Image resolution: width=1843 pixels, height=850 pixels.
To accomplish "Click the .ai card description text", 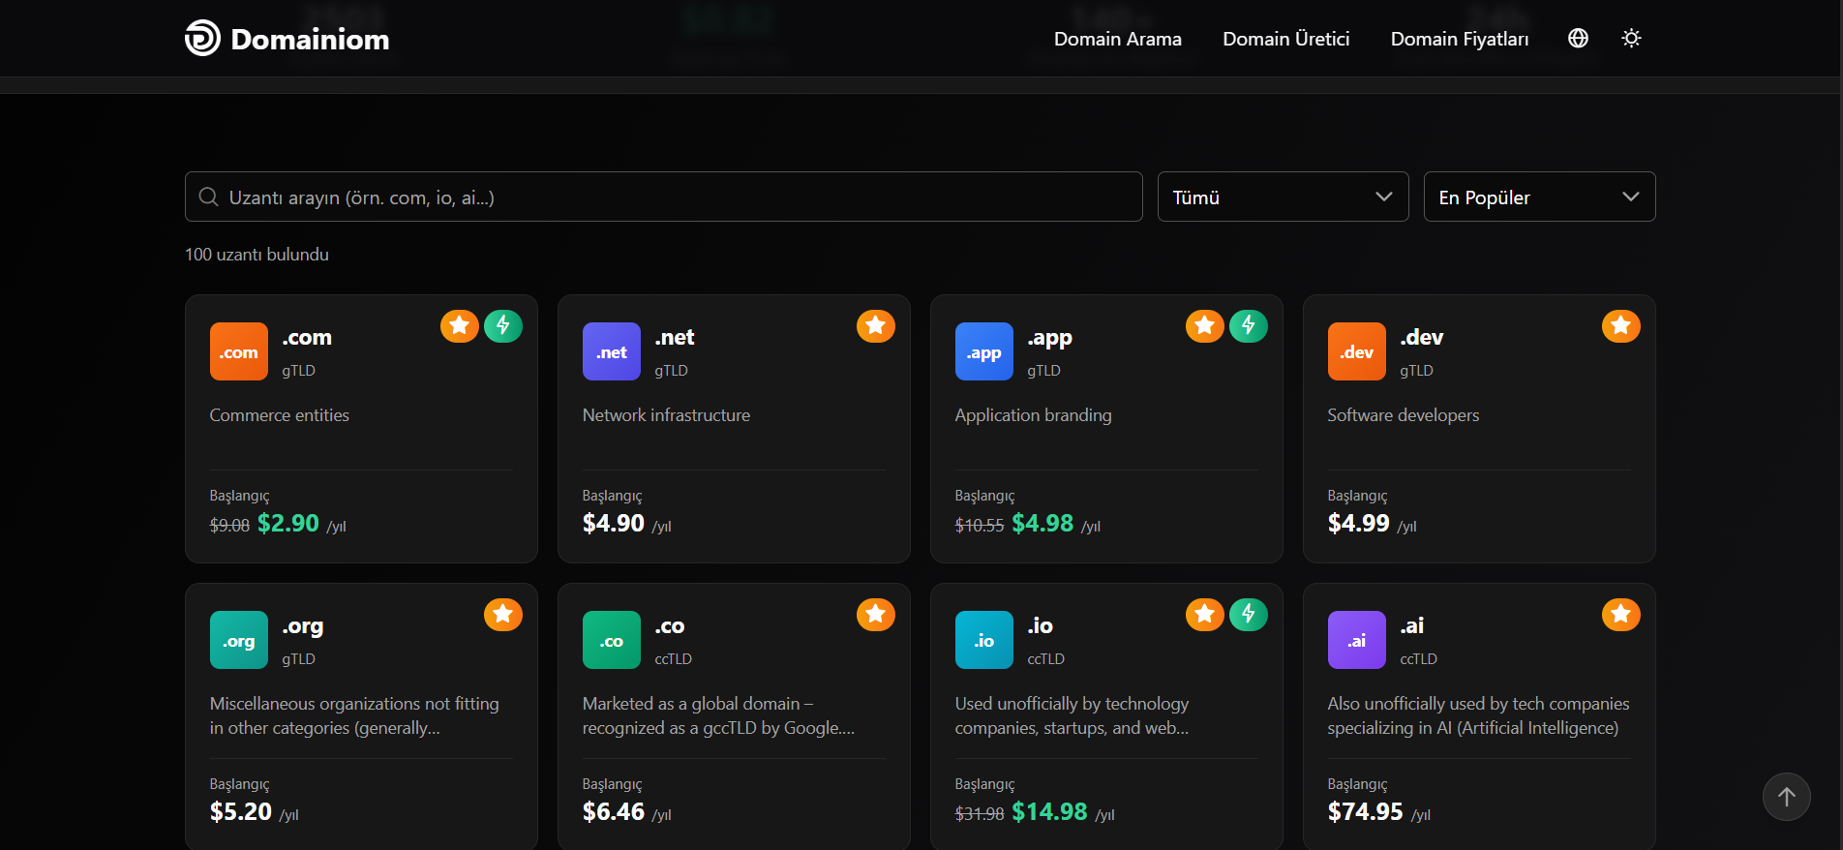I will pos(1478,716).
